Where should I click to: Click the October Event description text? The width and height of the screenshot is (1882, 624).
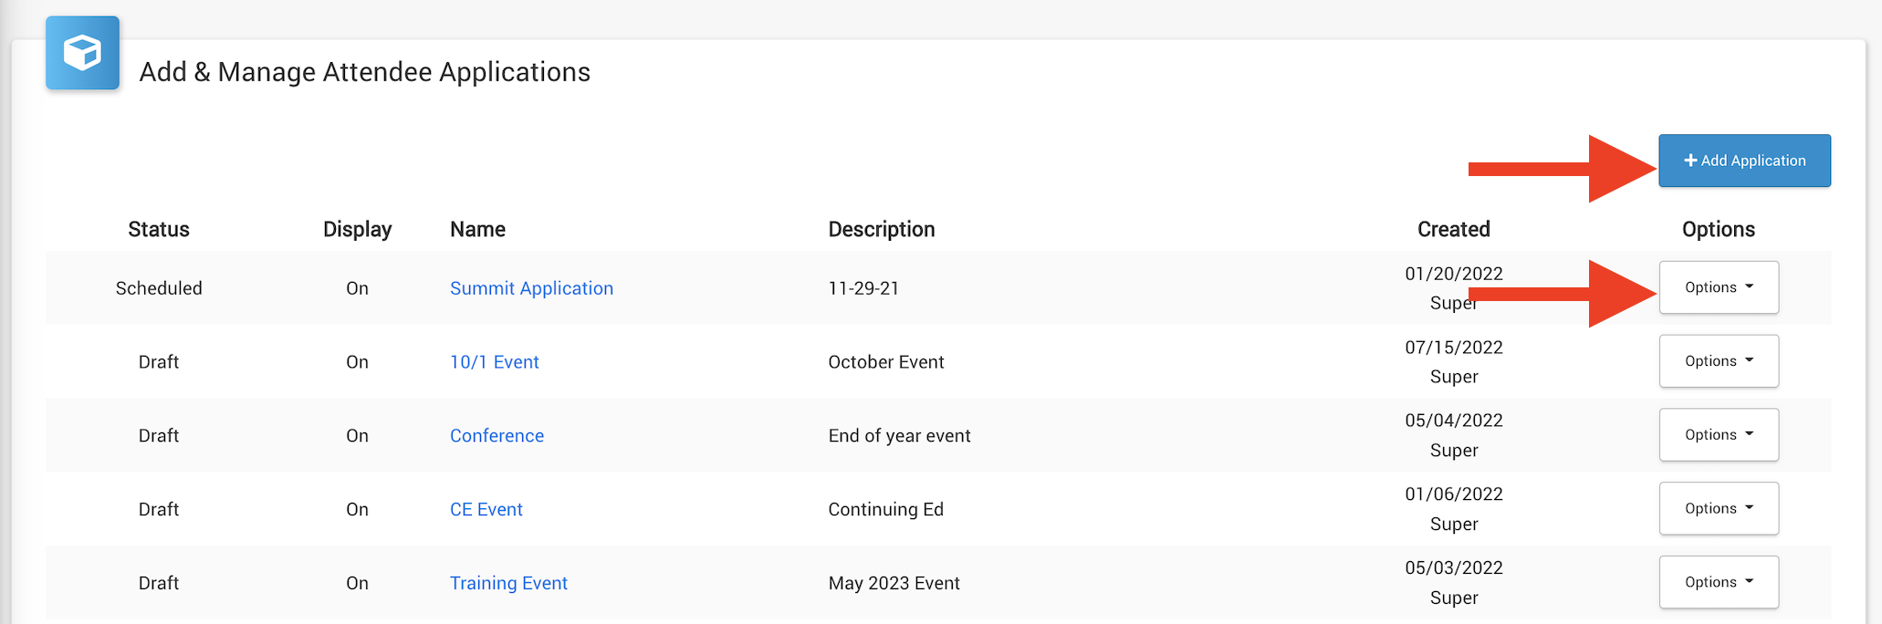[885, 362]
